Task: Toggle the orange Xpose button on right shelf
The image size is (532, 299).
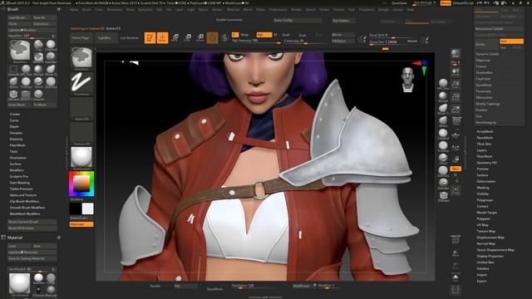Action: [x=456, y=169]
